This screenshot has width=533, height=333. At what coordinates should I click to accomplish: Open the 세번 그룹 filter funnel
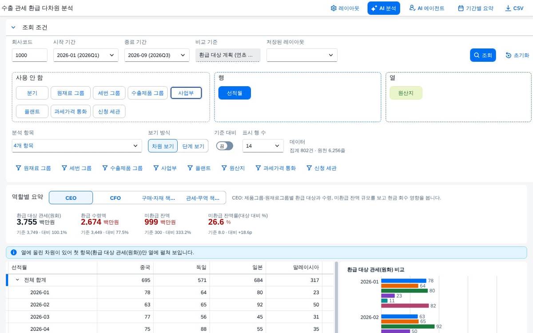click(64, 168)
